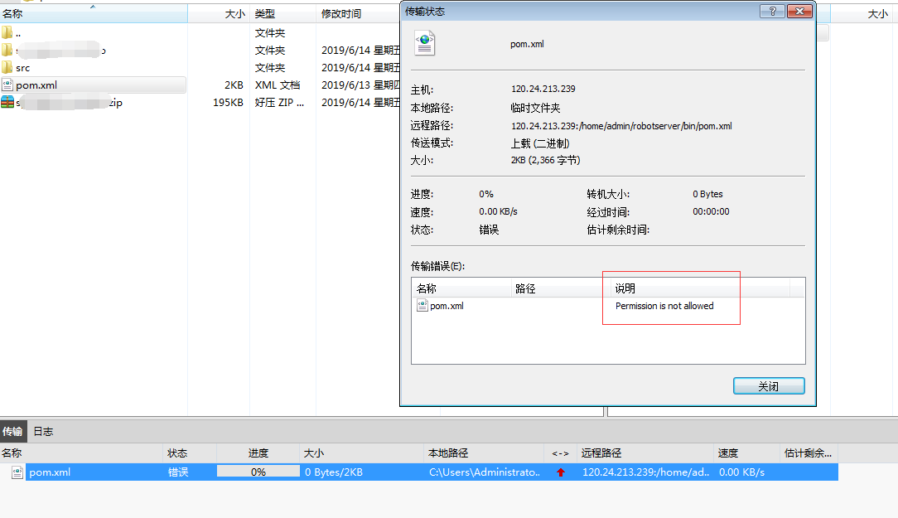Viewport: 898px width, 518px height.
Task: Click the 速度 column header in queue
Action: 746,453
